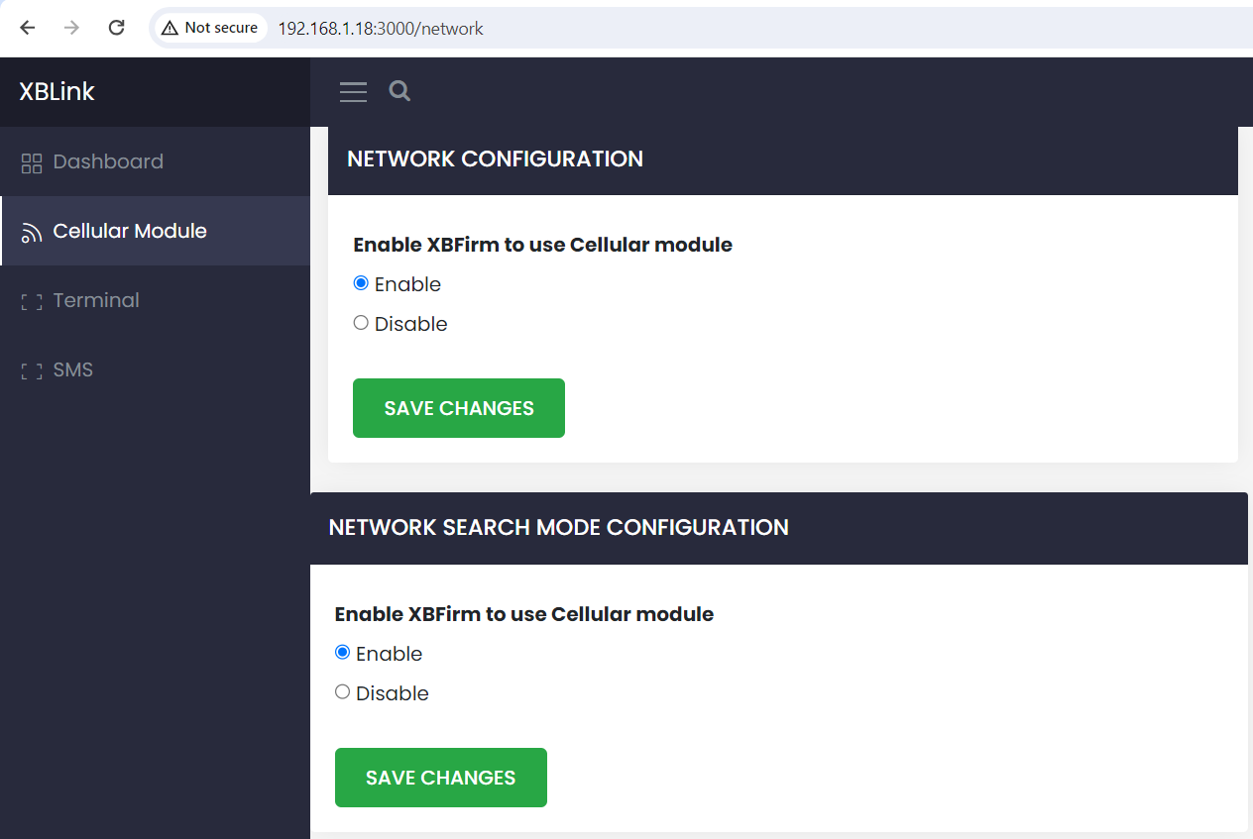
Task: Save changes in Network Search Mode panel
Action: pyautogui.click(x=440, y=778)
